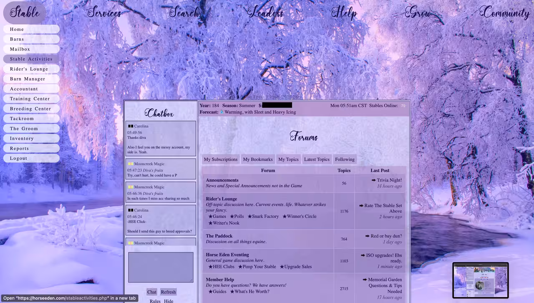Click arrow icon beside Memorial Garden post

[365, 280]
